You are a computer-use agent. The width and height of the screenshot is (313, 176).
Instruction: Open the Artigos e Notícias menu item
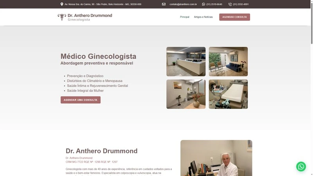pyautogui.click(x=203, y=17)
